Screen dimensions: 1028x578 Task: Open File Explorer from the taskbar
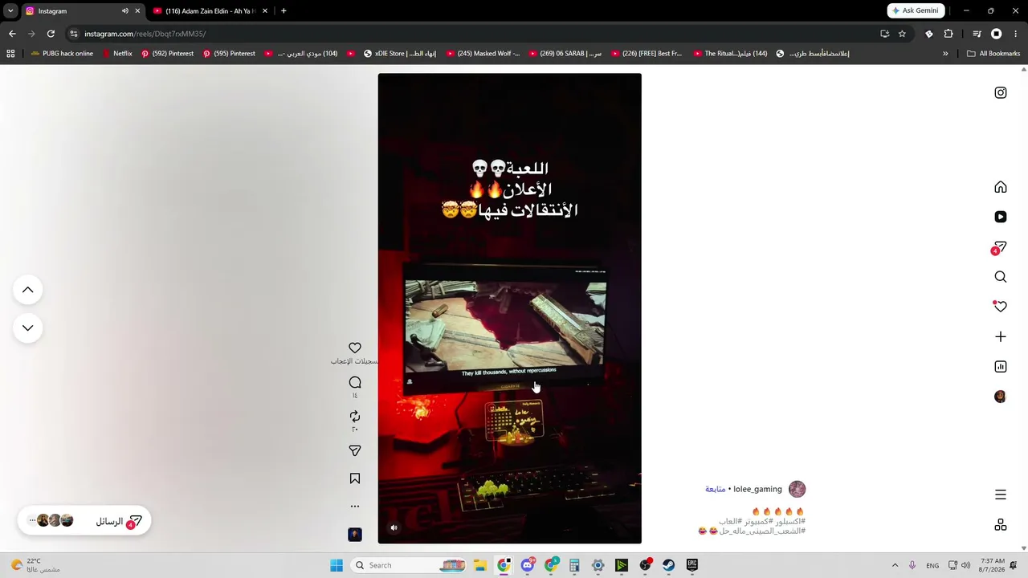pos(479,565)
